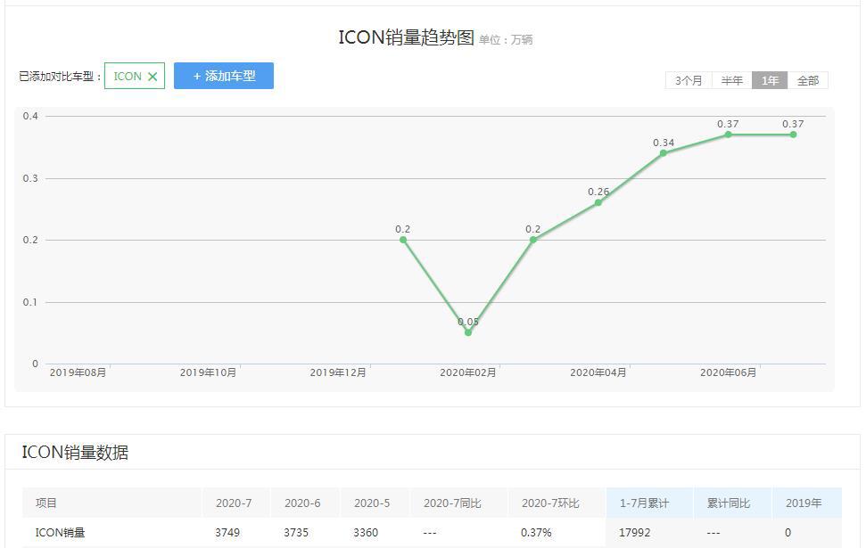This screenshot has width=866, height=548.
Task: Click the ICON销量数据 section heading
Action: click(75, 453)
